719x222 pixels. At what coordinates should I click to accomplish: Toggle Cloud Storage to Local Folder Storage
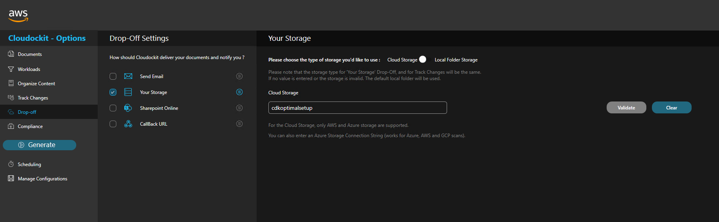[x=426, y=59]
